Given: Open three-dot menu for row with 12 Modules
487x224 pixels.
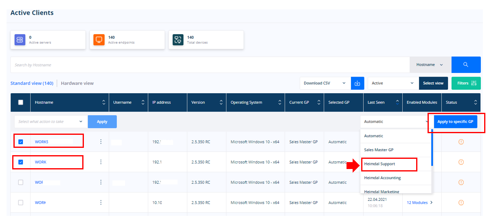Looking at the screenshot, I should coord(101,202).
